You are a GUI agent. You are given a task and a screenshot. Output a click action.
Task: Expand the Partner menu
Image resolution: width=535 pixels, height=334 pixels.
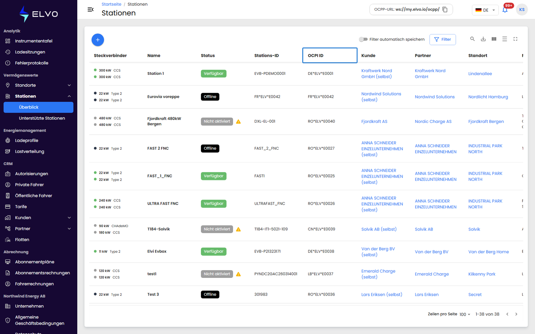tap(38, 229)
